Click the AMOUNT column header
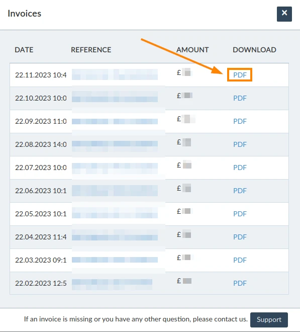 pyautogui.click(x=192, y=50)
